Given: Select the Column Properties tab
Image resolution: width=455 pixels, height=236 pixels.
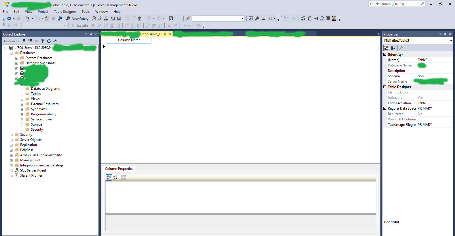Looking at the screenshot, I should click(x=119, y=169).
